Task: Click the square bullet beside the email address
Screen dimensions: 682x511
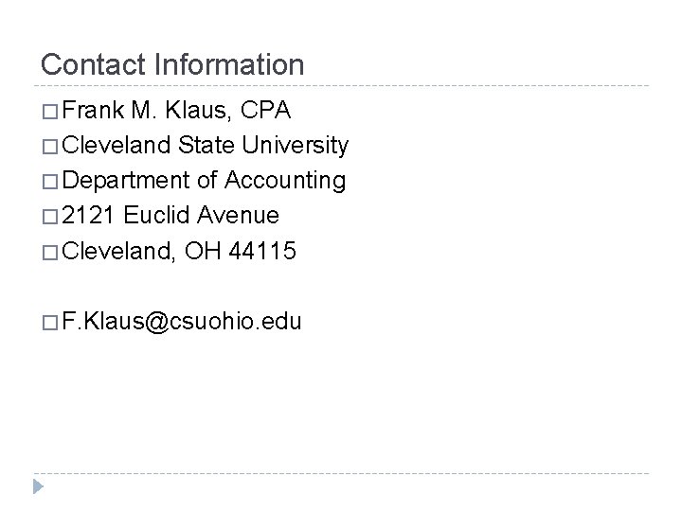Action: [50, 323]
